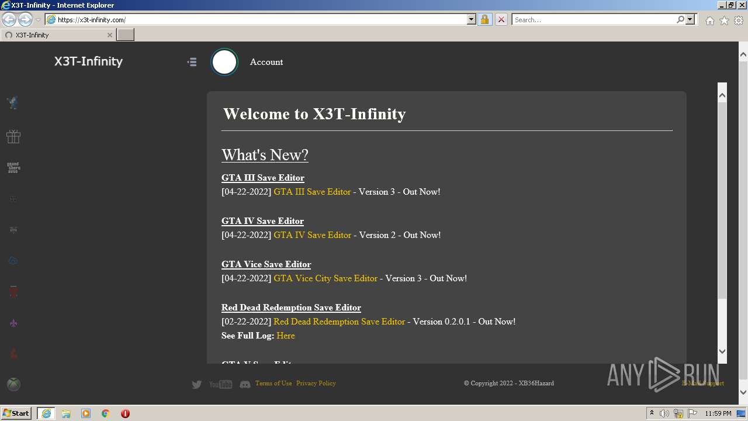Image resolution: width=748 pixels, height=421 pixels.
Task: Open Terms of Use link
Action: tap(273, 384)
